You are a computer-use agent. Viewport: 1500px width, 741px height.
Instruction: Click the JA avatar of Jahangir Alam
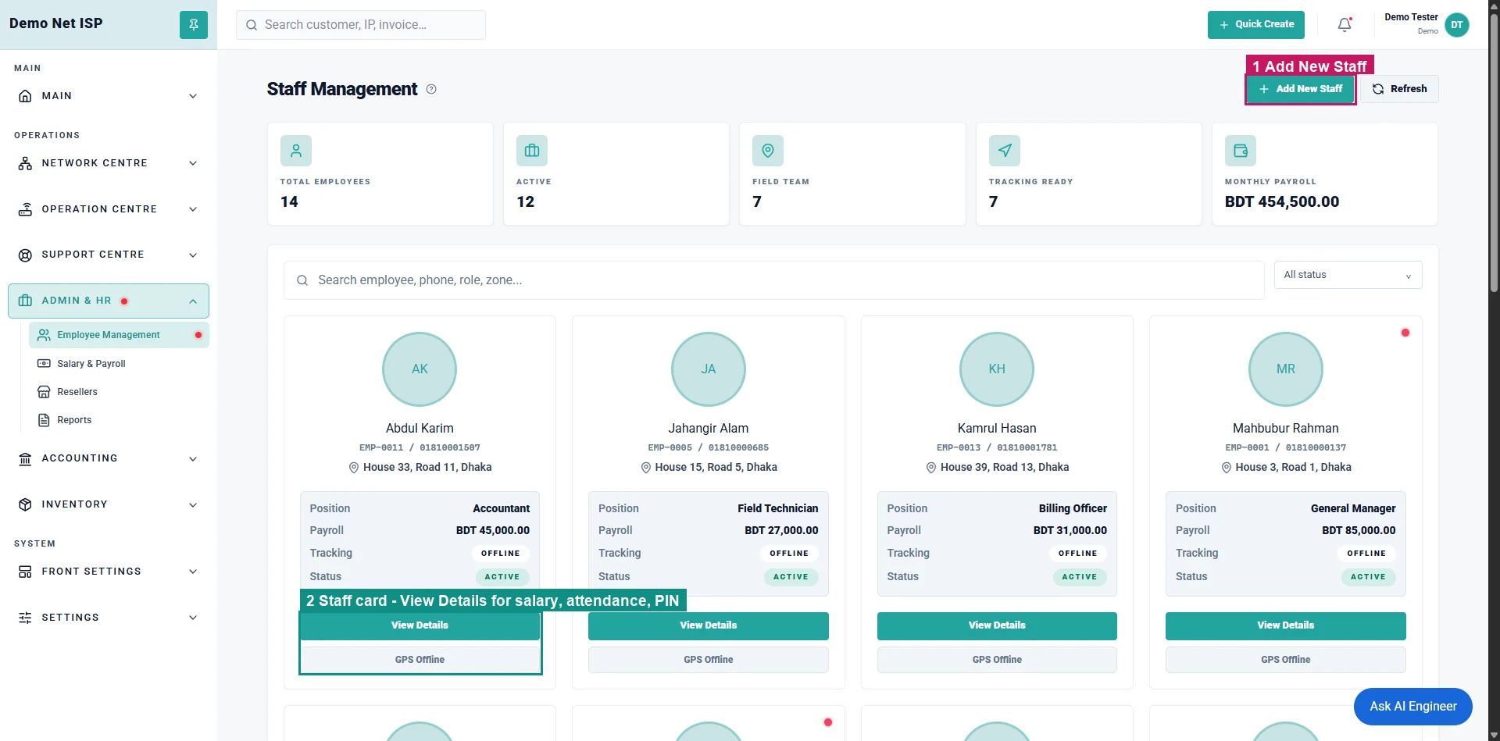point(709,369)
